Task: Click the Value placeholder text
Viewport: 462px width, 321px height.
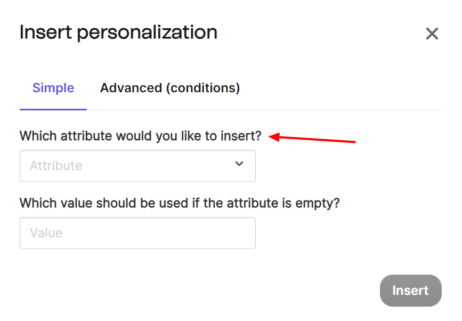Action: pos(46,233)
